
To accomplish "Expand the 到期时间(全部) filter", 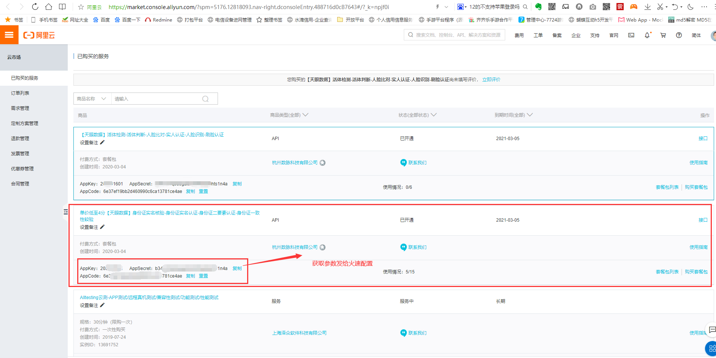I will point(514,115).
